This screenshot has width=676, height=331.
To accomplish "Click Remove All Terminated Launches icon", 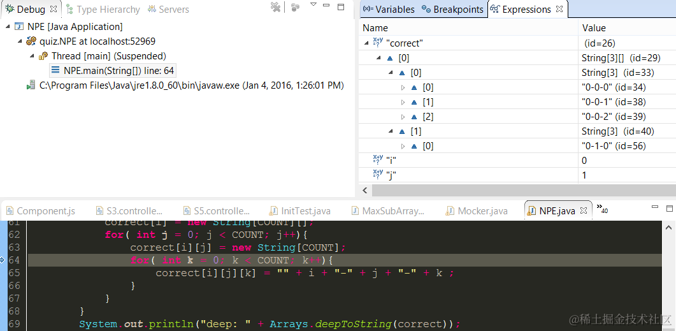I will pos(275,7).
